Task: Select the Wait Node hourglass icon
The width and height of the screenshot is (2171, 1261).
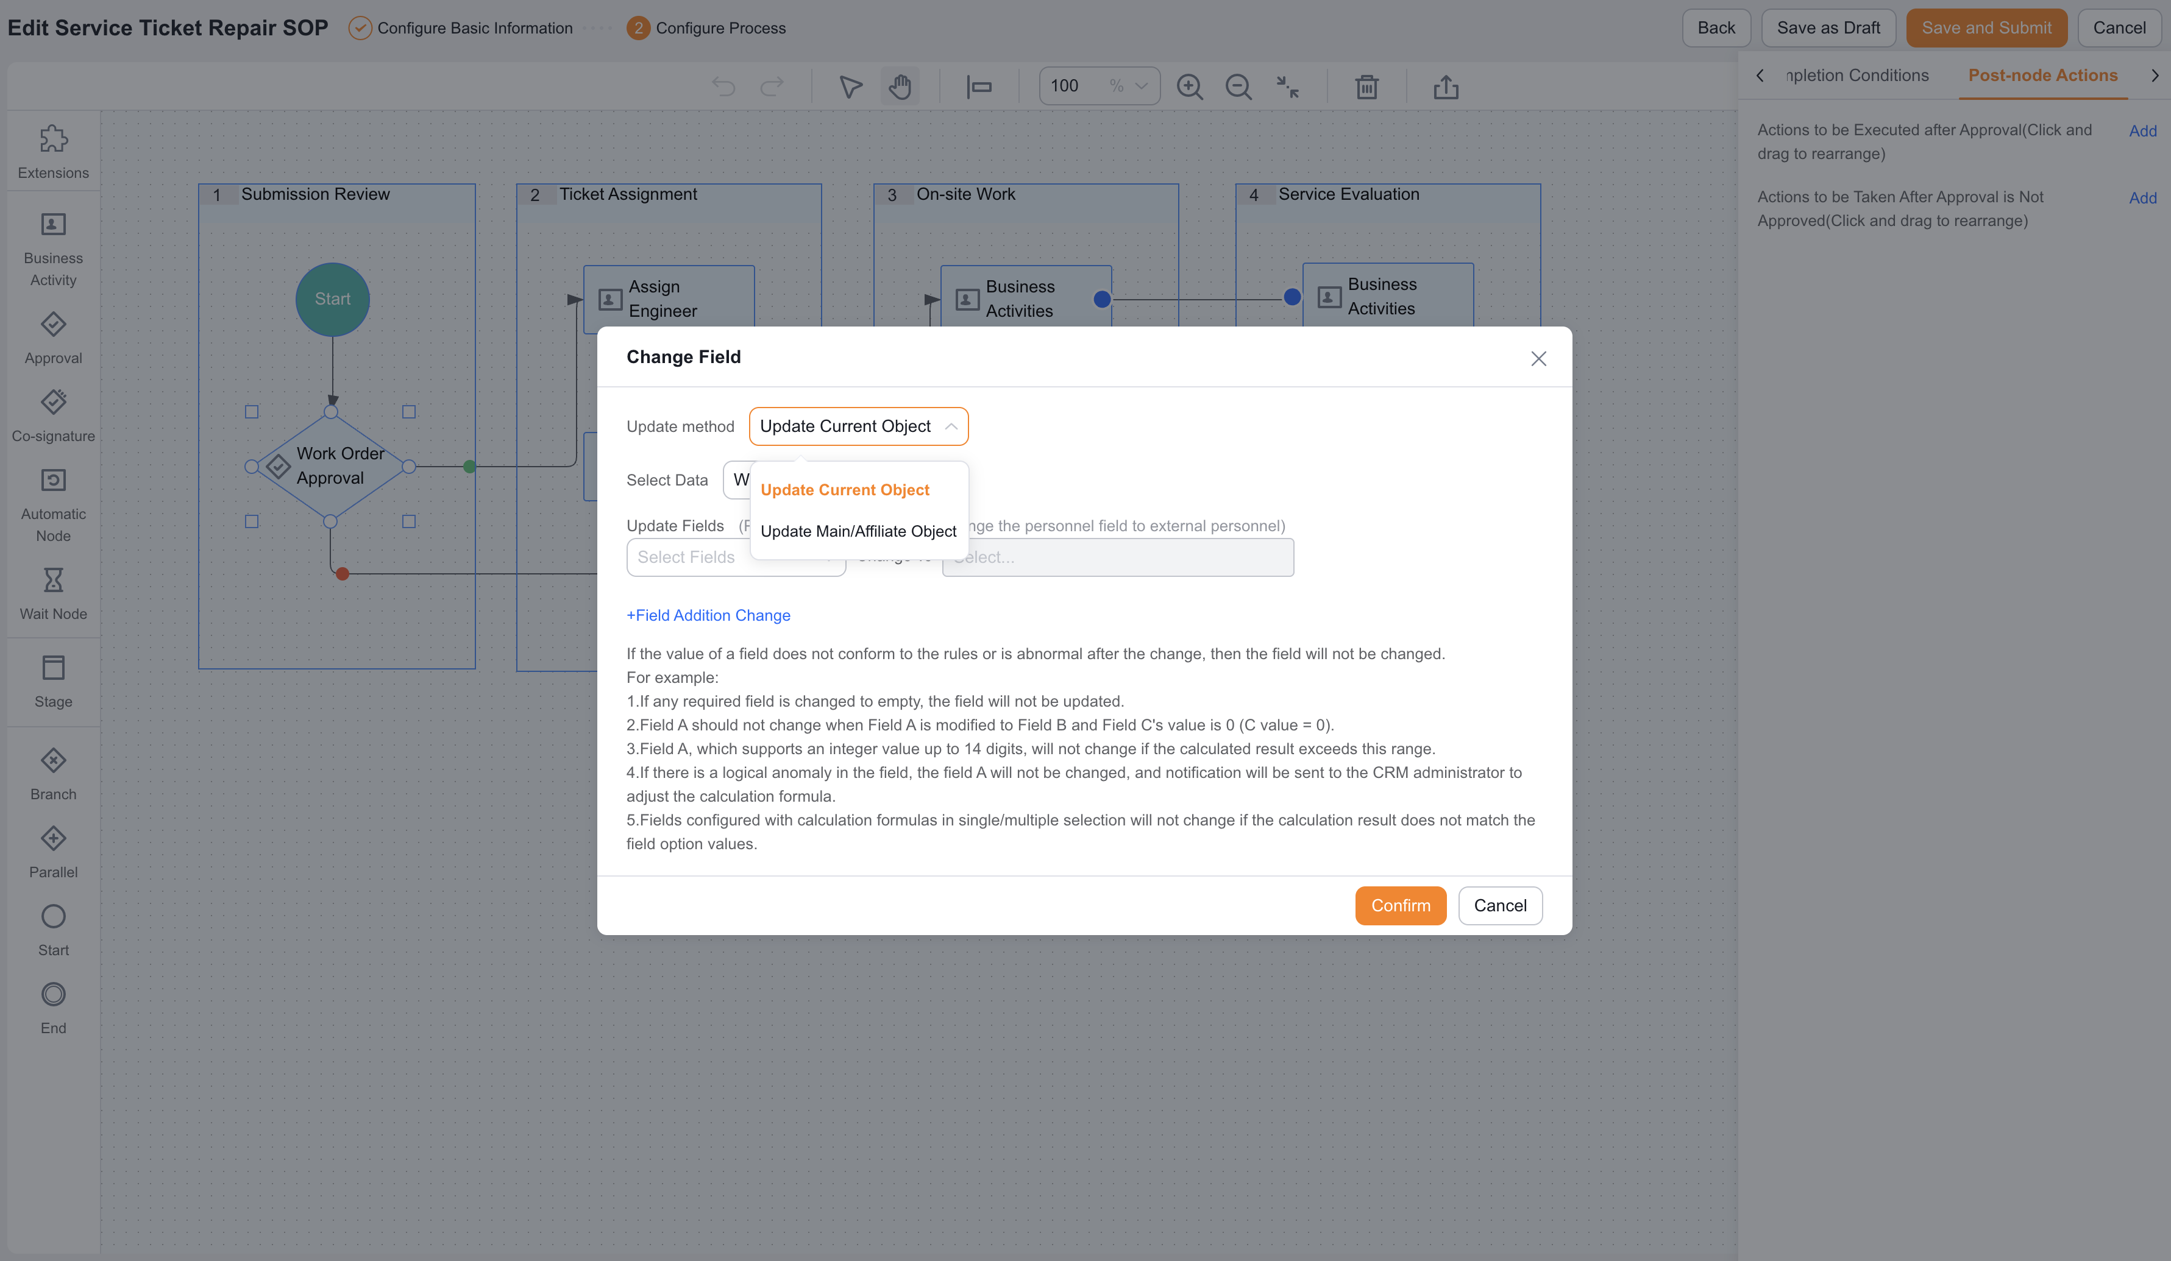Action: click(54, 580)
